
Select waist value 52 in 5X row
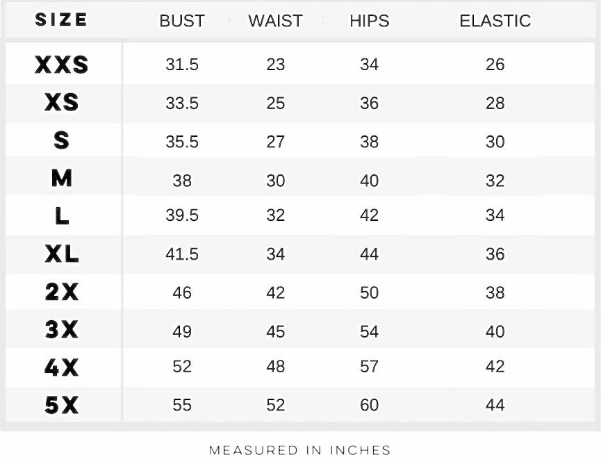pyautogui.click(x=276, y=405)
